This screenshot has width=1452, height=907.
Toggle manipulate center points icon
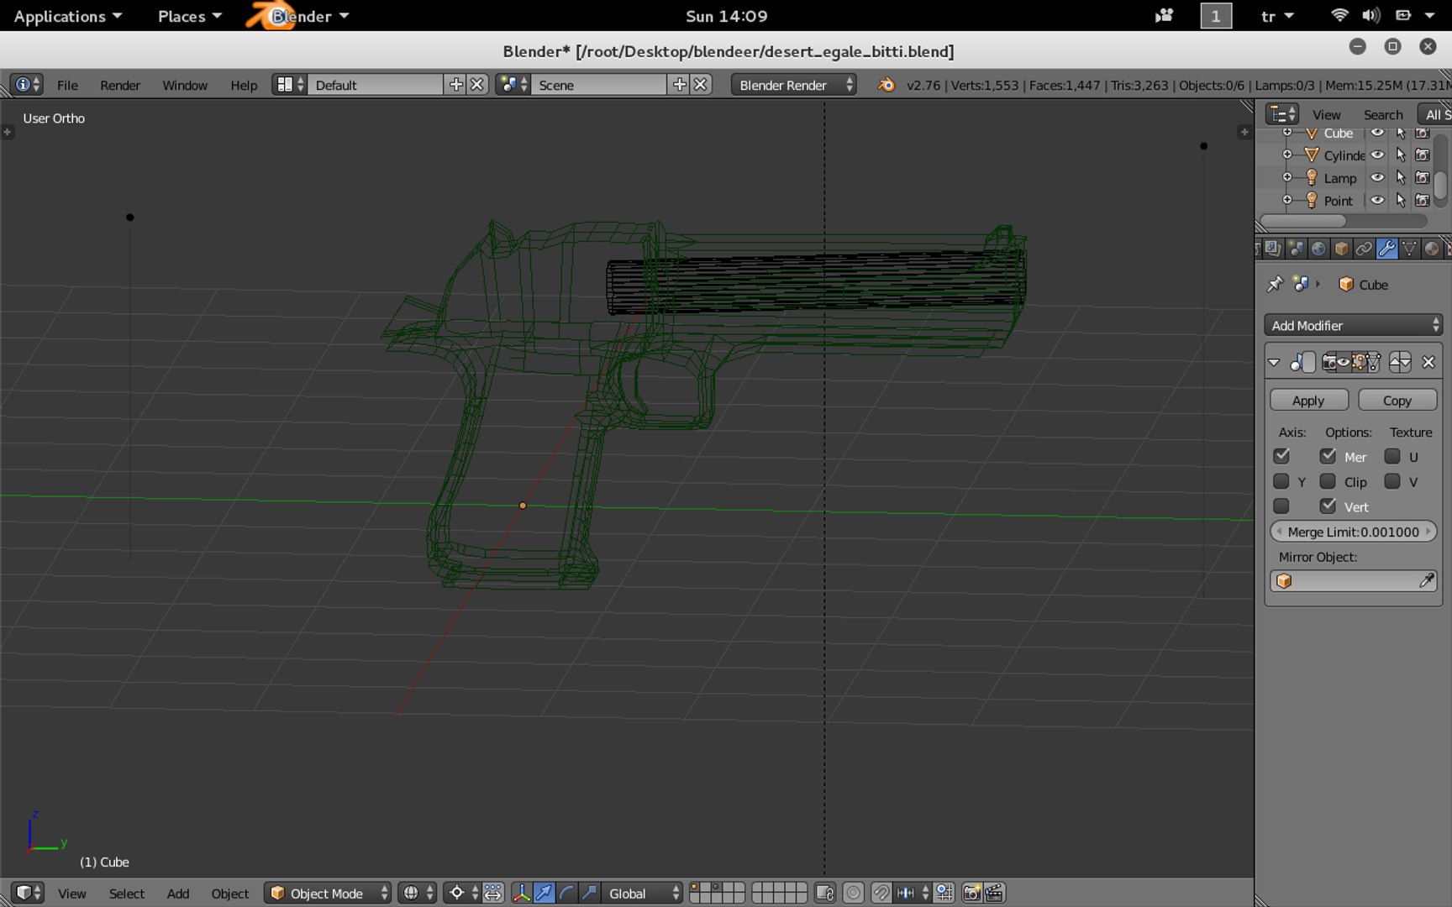(493, 893)
